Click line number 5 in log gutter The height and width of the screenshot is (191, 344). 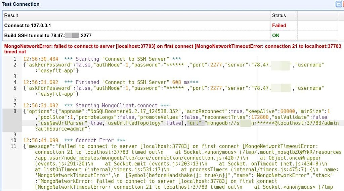tap(14, 88)
